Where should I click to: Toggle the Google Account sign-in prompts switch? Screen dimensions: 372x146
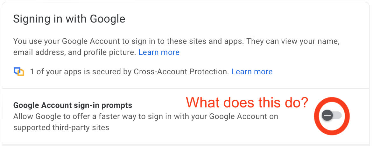tap(332, 116)
